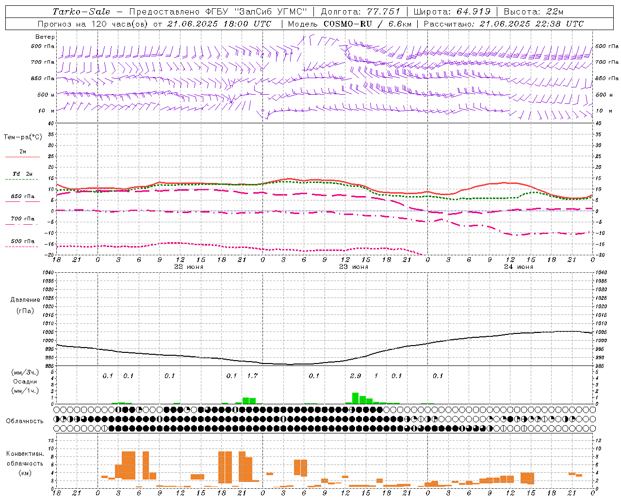Select the model name COSMO-RU / 6.6км
The width and height of the screenshot is (621, 497).
click(x=367, y=24)
